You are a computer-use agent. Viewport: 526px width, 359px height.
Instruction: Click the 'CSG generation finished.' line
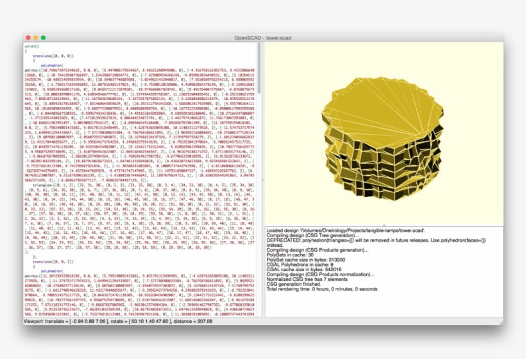(x=294, y=284)
